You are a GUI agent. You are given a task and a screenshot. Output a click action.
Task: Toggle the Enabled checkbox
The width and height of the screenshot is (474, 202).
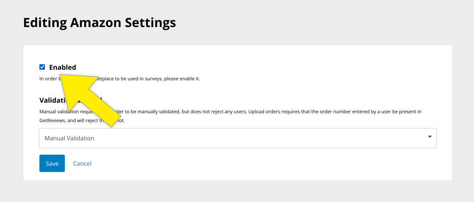pyautogui.click(x=42, y=67)
